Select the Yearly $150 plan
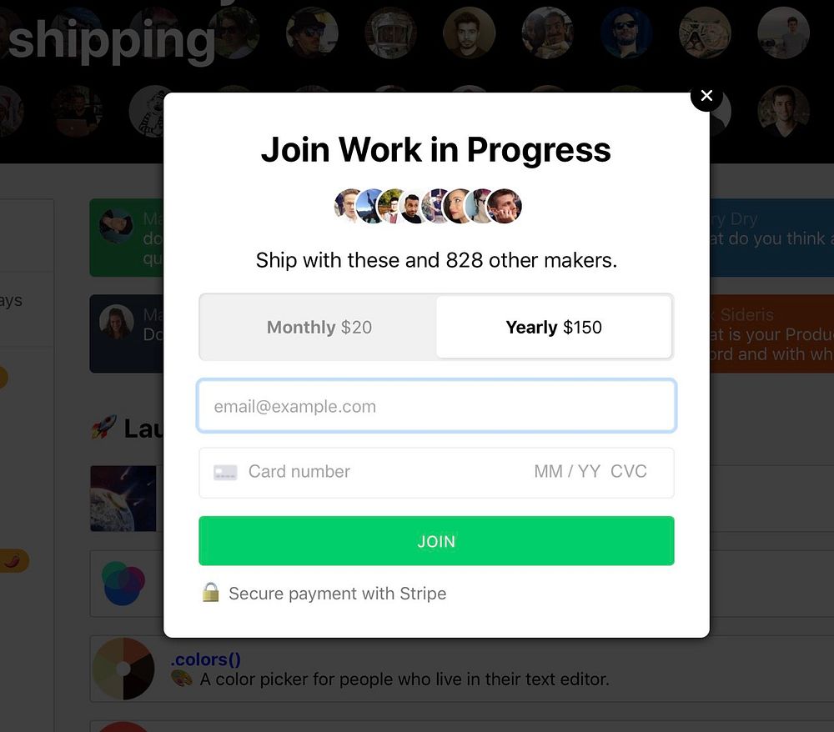834x732 pixels. point(554,327)
